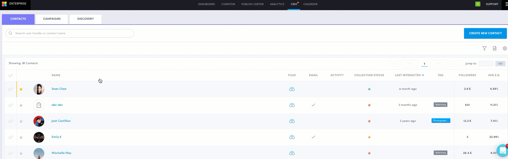Click the upload files icon for Sean Chee
Image resolution: width=508 pixels, height=159 pixels.
tap(292, 89)
